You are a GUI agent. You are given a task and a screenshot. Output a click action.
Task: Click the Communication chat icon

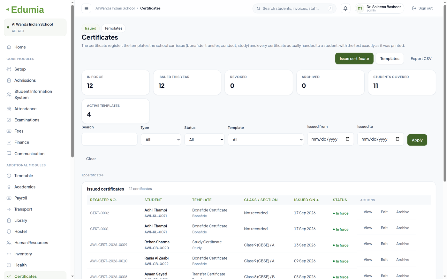click(9, 153)
